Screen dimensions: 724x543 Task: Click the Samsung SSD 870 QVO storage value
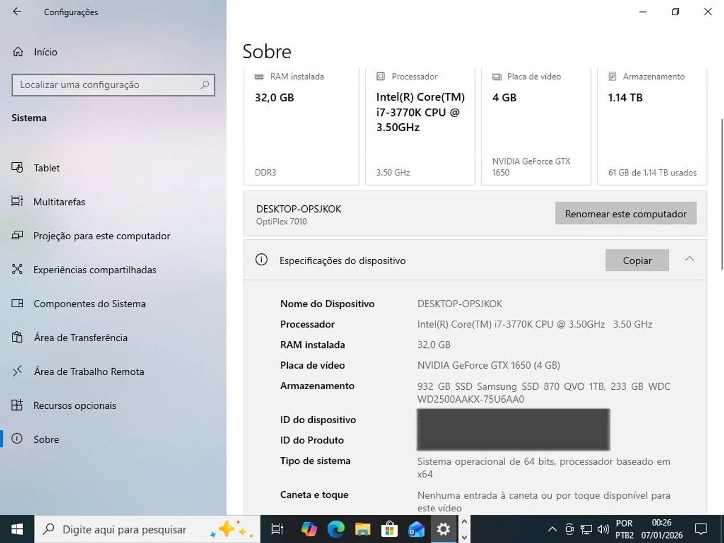point(544,393)
